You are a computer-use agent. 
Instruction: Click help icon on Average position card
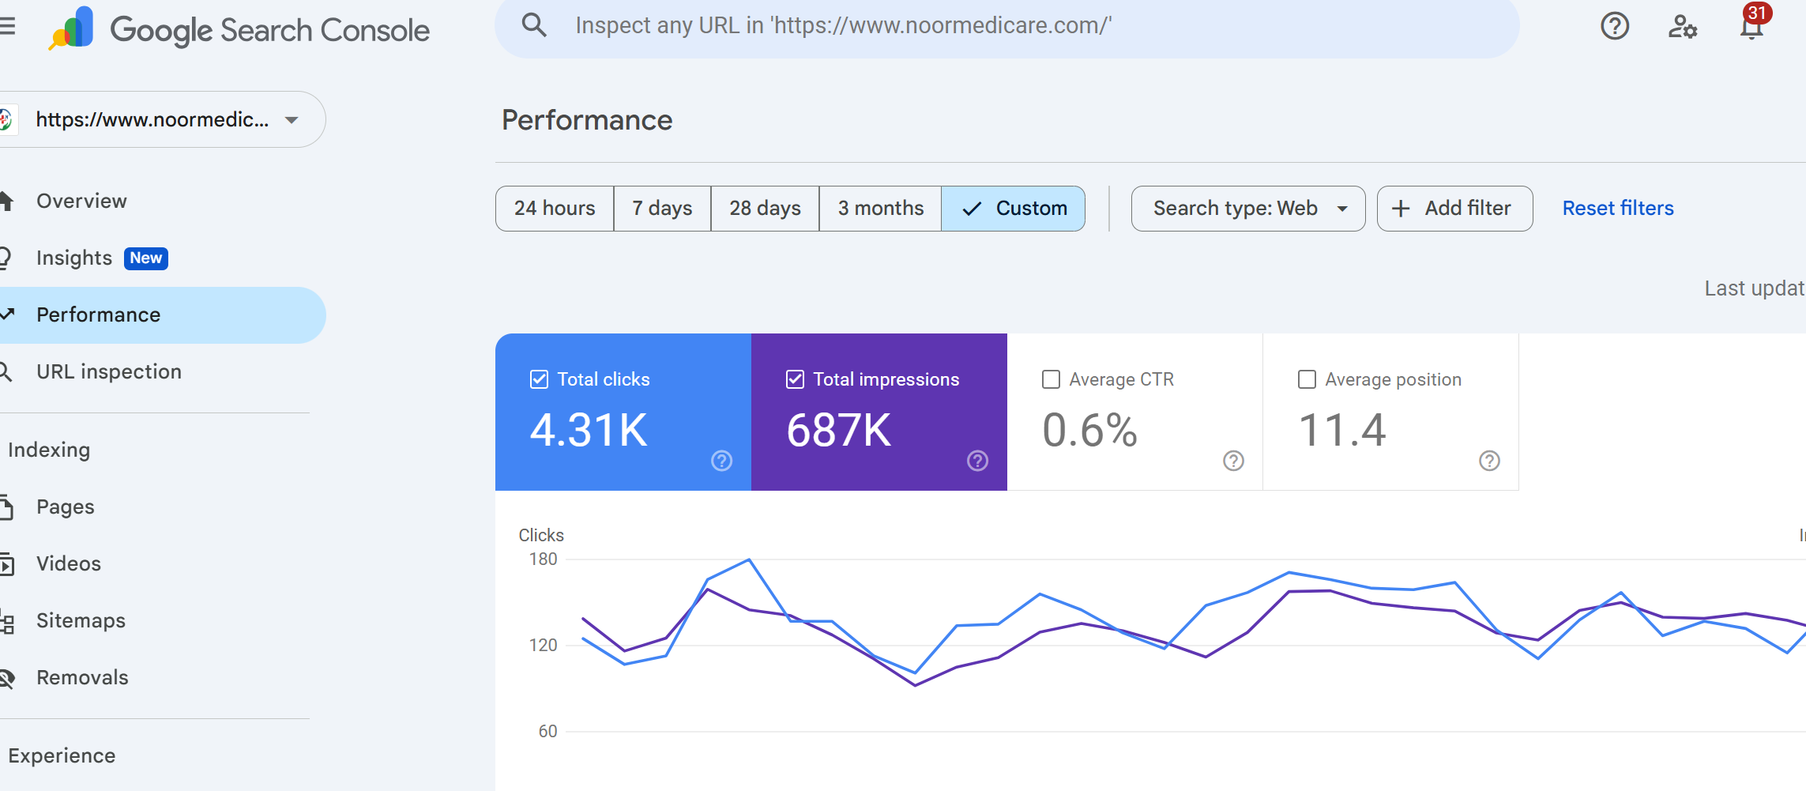(x=1489, y=461)
